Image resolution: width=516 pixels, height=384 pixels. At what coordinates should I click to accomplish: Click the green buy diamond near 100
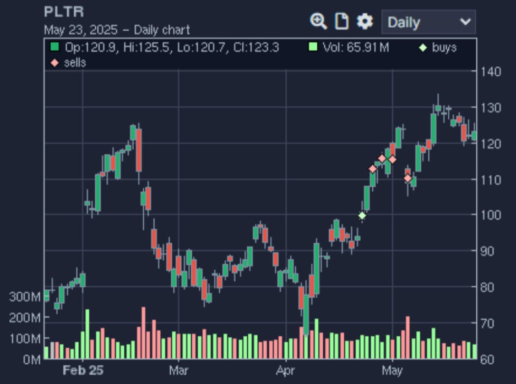(362, 216)
